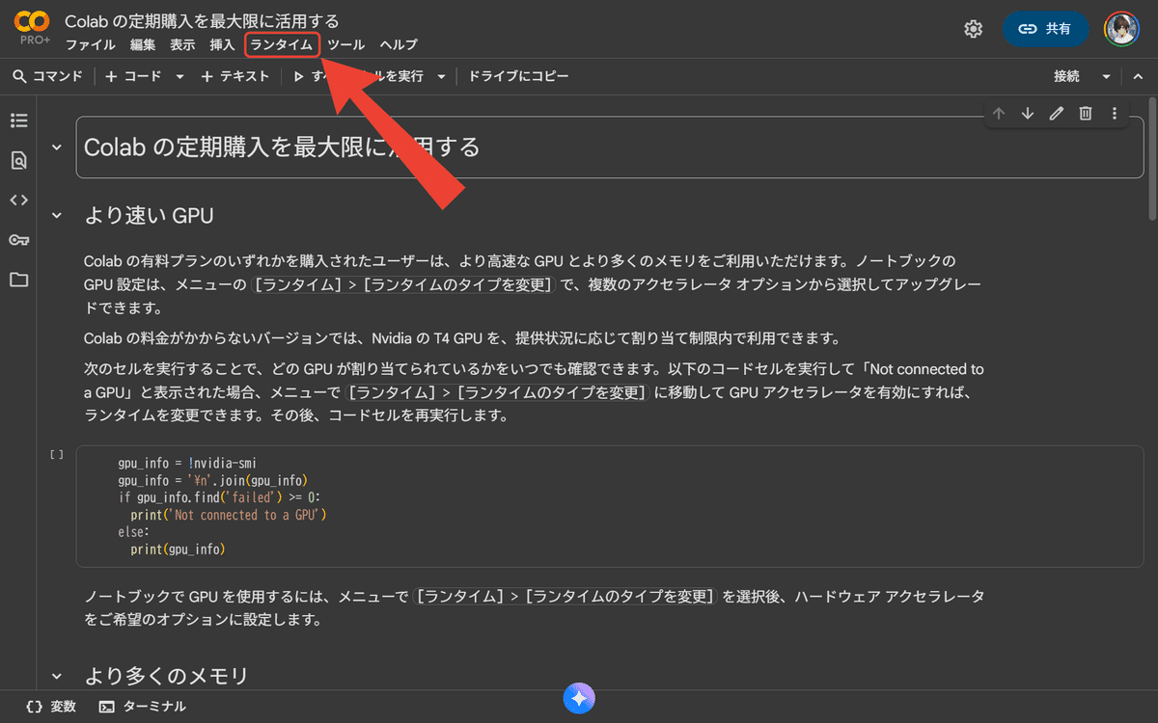The image size is (1158, 723).
Task: Open the 変数 variables panel
Action: click(x=51, y=707)
